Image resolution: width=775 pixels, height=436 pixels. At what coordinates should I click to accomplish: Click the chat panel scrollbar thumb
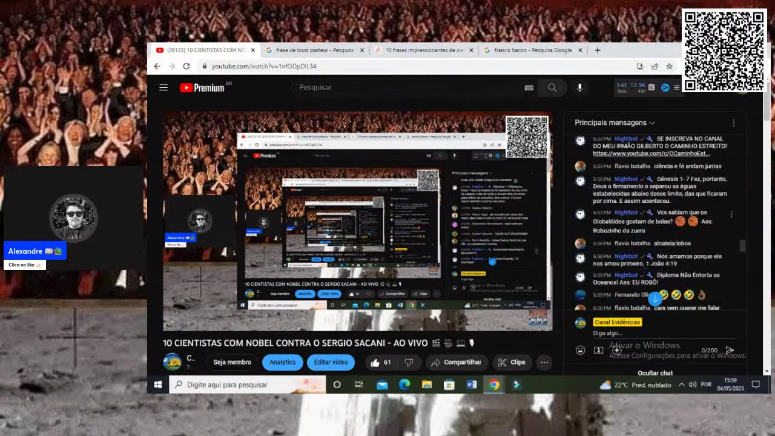pos(742,245)
